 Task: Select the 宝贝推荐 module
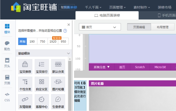25,67
